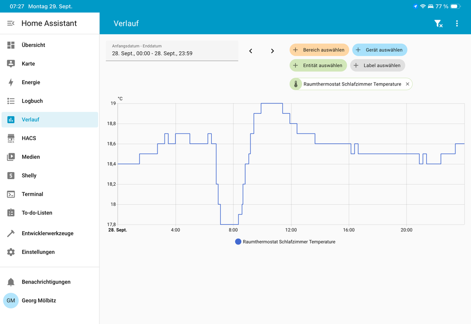Click the Energie lightning bolt icon
Image resolution: width=471 pixels, height=324 pixels.
[11, 82]
